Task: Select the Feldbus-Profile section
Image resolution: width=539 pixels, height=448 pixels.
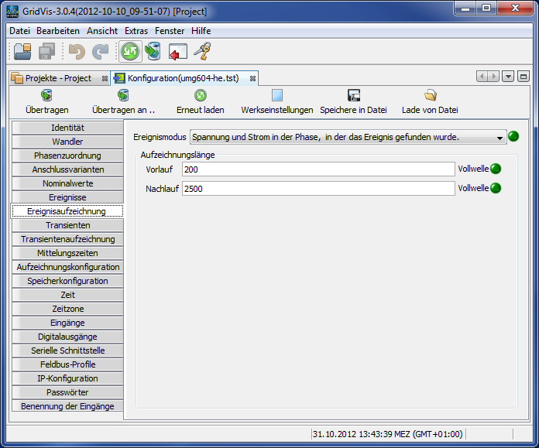Action: coord(67,364)
